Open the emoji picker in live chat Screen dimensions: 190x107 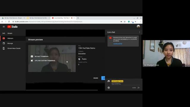[x=109, y=88]
